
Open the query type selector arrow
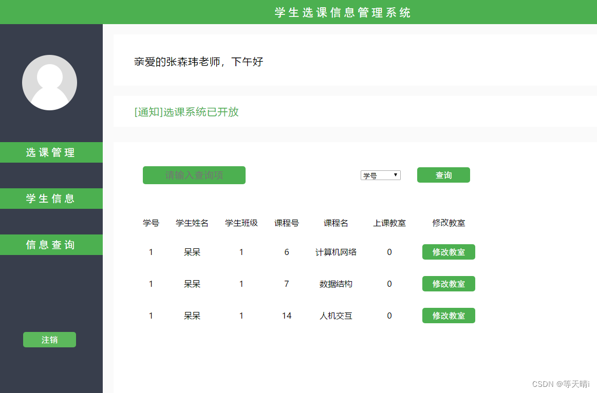(x=396, y=174)
